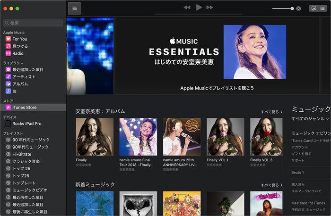Image resolution: width=331 pixels, height=216 pixels.
Task: Skip to the next track
Action: coord(210,8)
